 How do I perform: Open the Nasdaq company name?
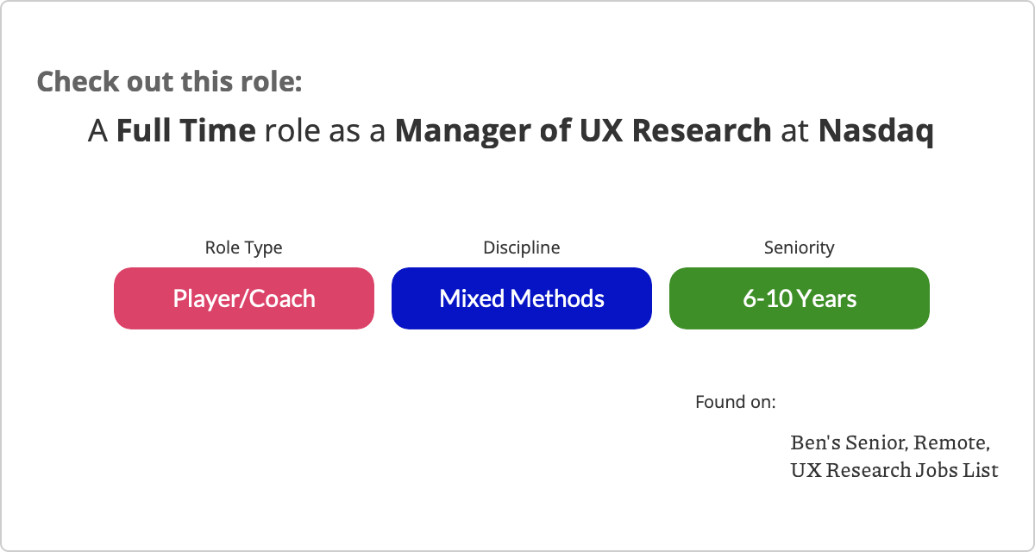(876, 130)
